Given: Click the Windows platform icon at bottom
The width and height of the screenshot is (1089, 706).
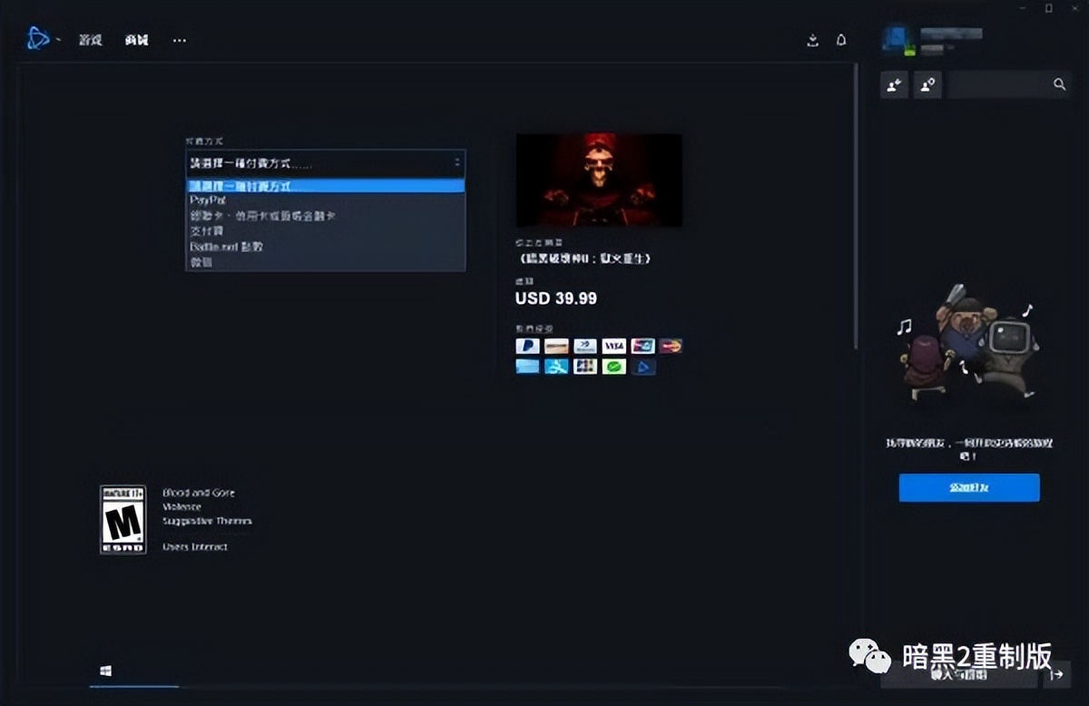Looking at the screenshot, I should click(106, 671).
